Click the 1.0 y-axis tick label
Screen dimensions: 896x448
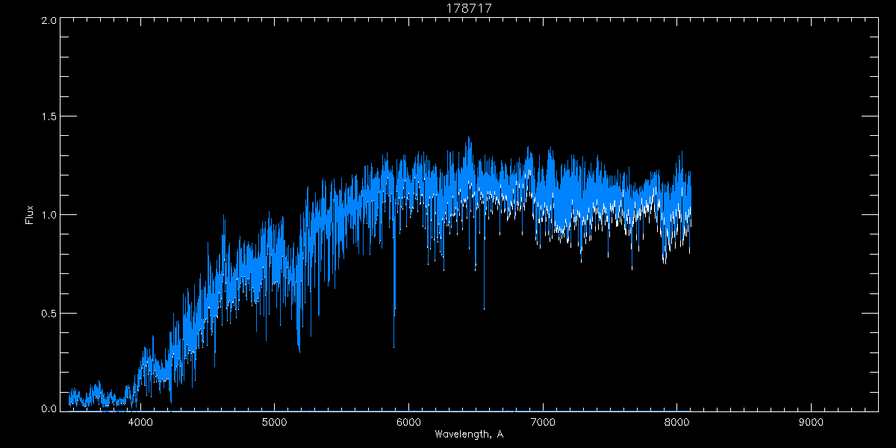pyautogui.click(x=47, y=215)
